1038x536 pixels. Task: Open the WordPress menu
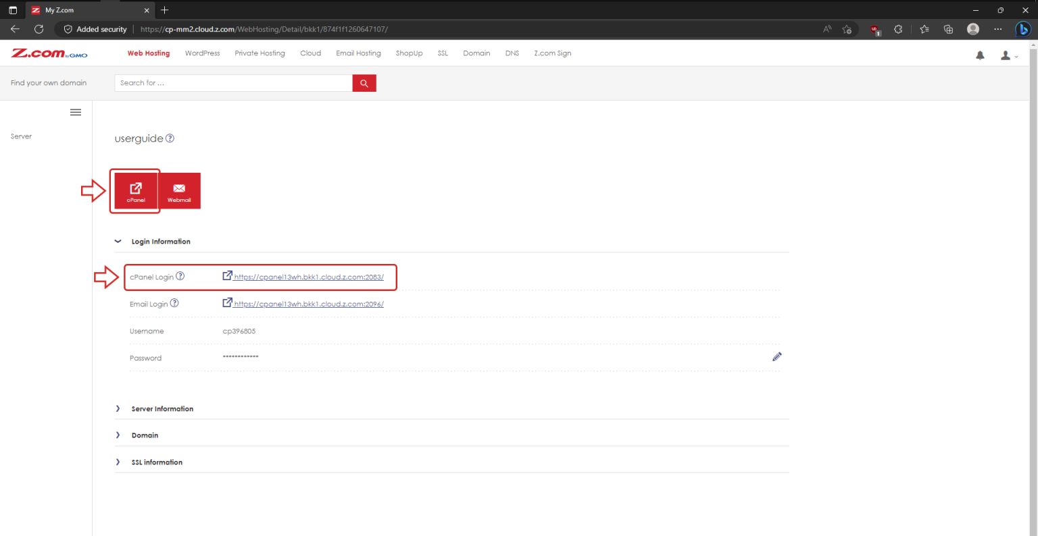pos(203,53)
